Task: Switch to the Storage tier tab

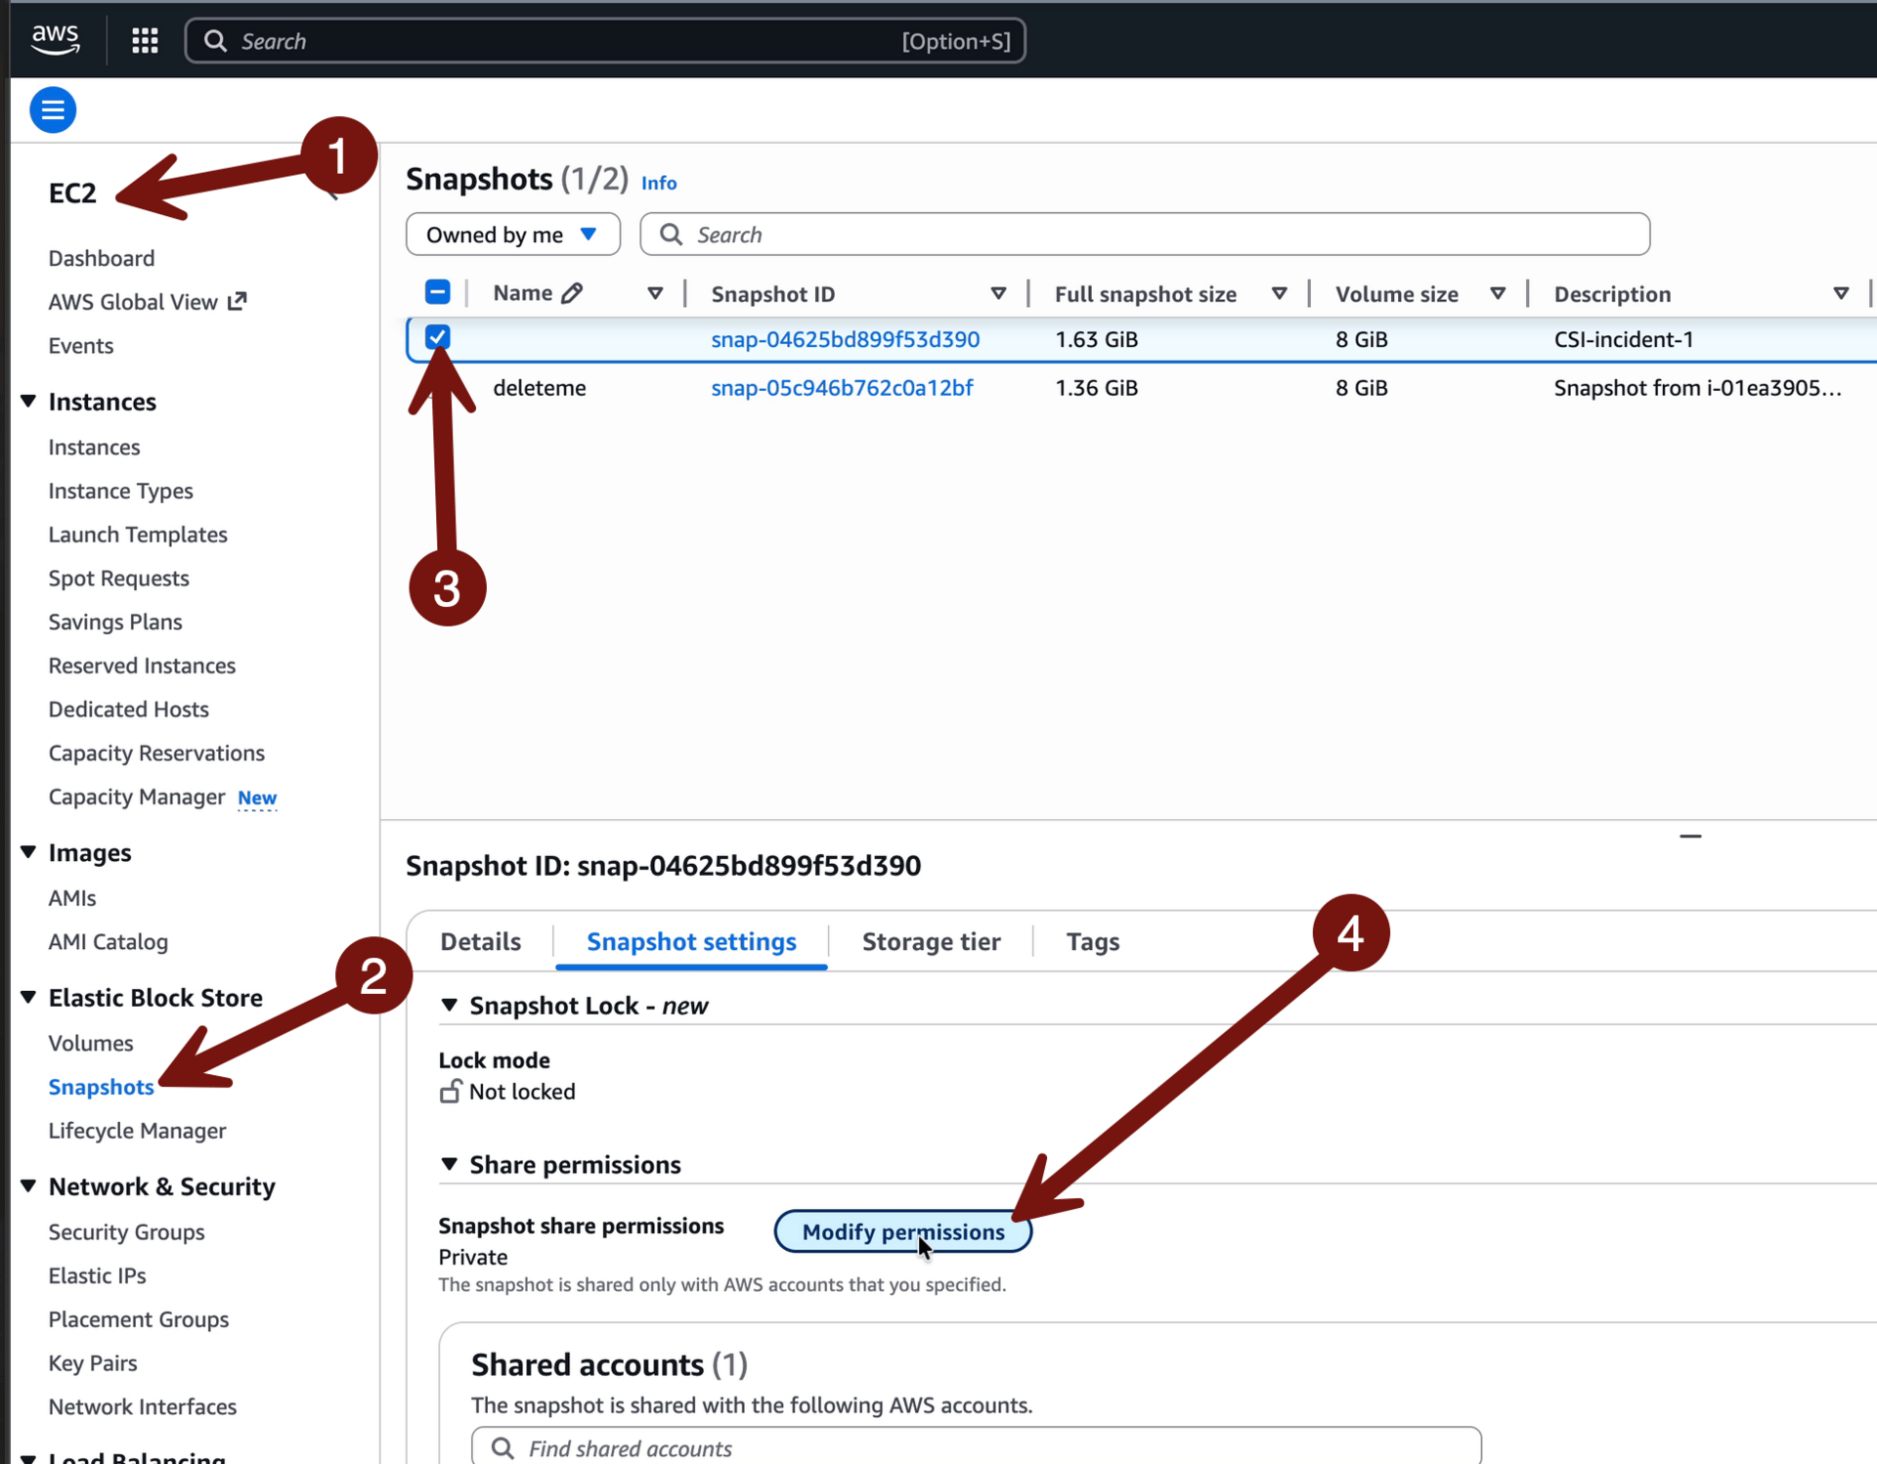Action: point(931,941)
